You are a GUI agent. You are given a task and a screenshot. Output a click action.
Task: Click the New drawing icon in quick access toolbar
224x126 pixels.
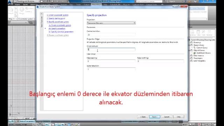42,1
